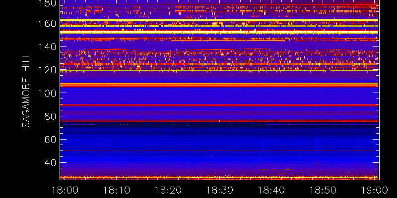The height and width of the screenshot is (198, 397).
Task: Click the 40 frequency axis value
Action: (x=50, y=163)
